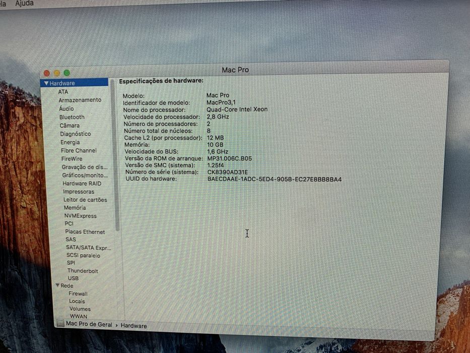Select USB in the sidebar
The width and height of the screenshot is (470, 353).
[73, 278]
